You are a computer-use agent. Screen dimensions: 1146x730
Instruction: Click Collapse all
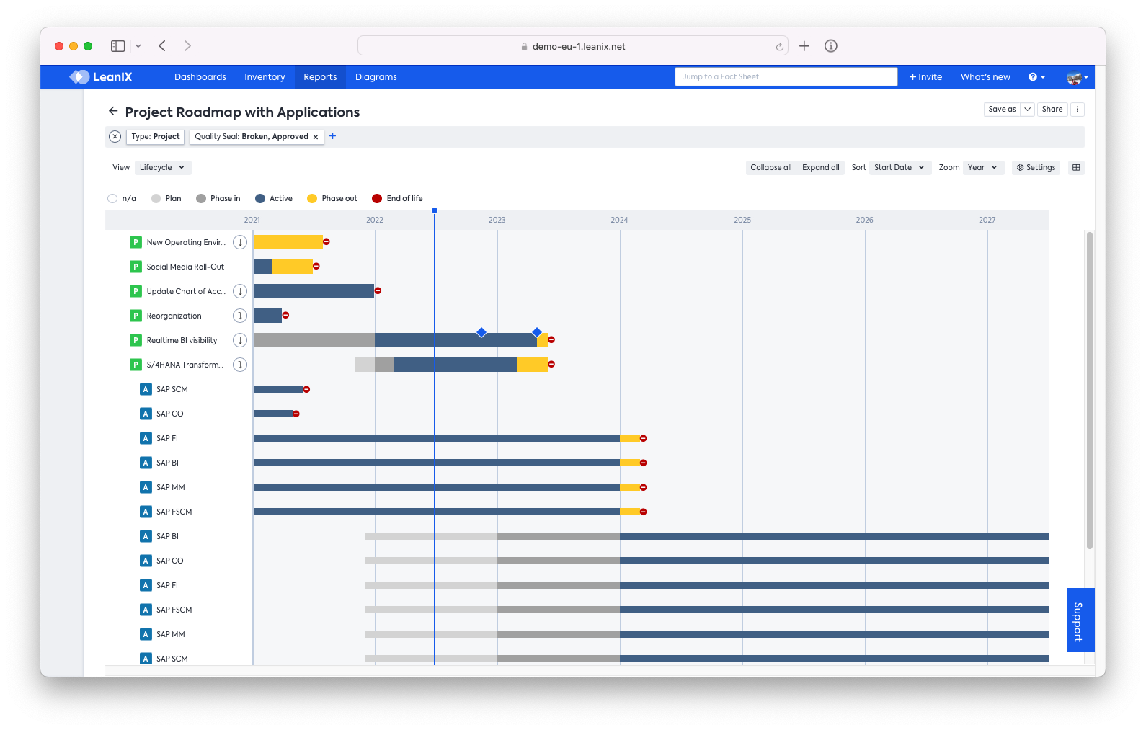point(770,168)
